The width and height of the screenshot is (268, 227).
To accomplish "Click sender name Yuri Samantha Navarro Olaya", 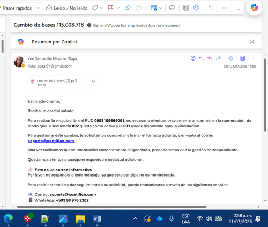I will click(x=52, y=58).
